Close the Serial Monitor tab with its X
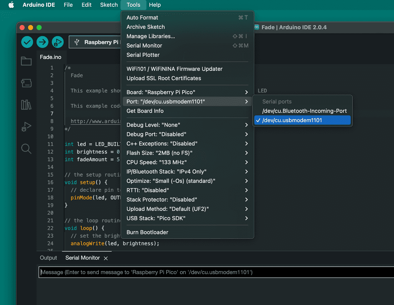 tap(105, 258)
